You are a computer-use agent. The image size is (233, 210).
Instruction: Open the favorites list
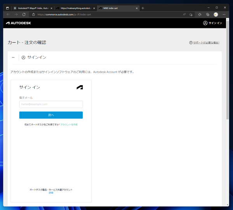[x=200, y=14]
